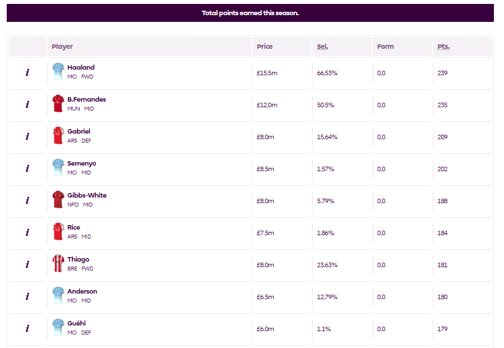
Task: Open the B.Fernandes player name
Action: [x=86, y=99]
